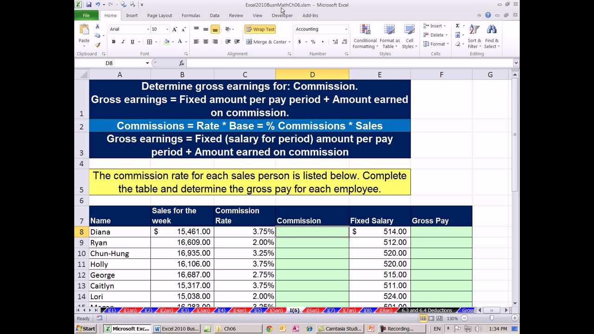This screenshot has width=594, height=334.
Task: Open the Cell Styles gallery
Action: point(409,36)
